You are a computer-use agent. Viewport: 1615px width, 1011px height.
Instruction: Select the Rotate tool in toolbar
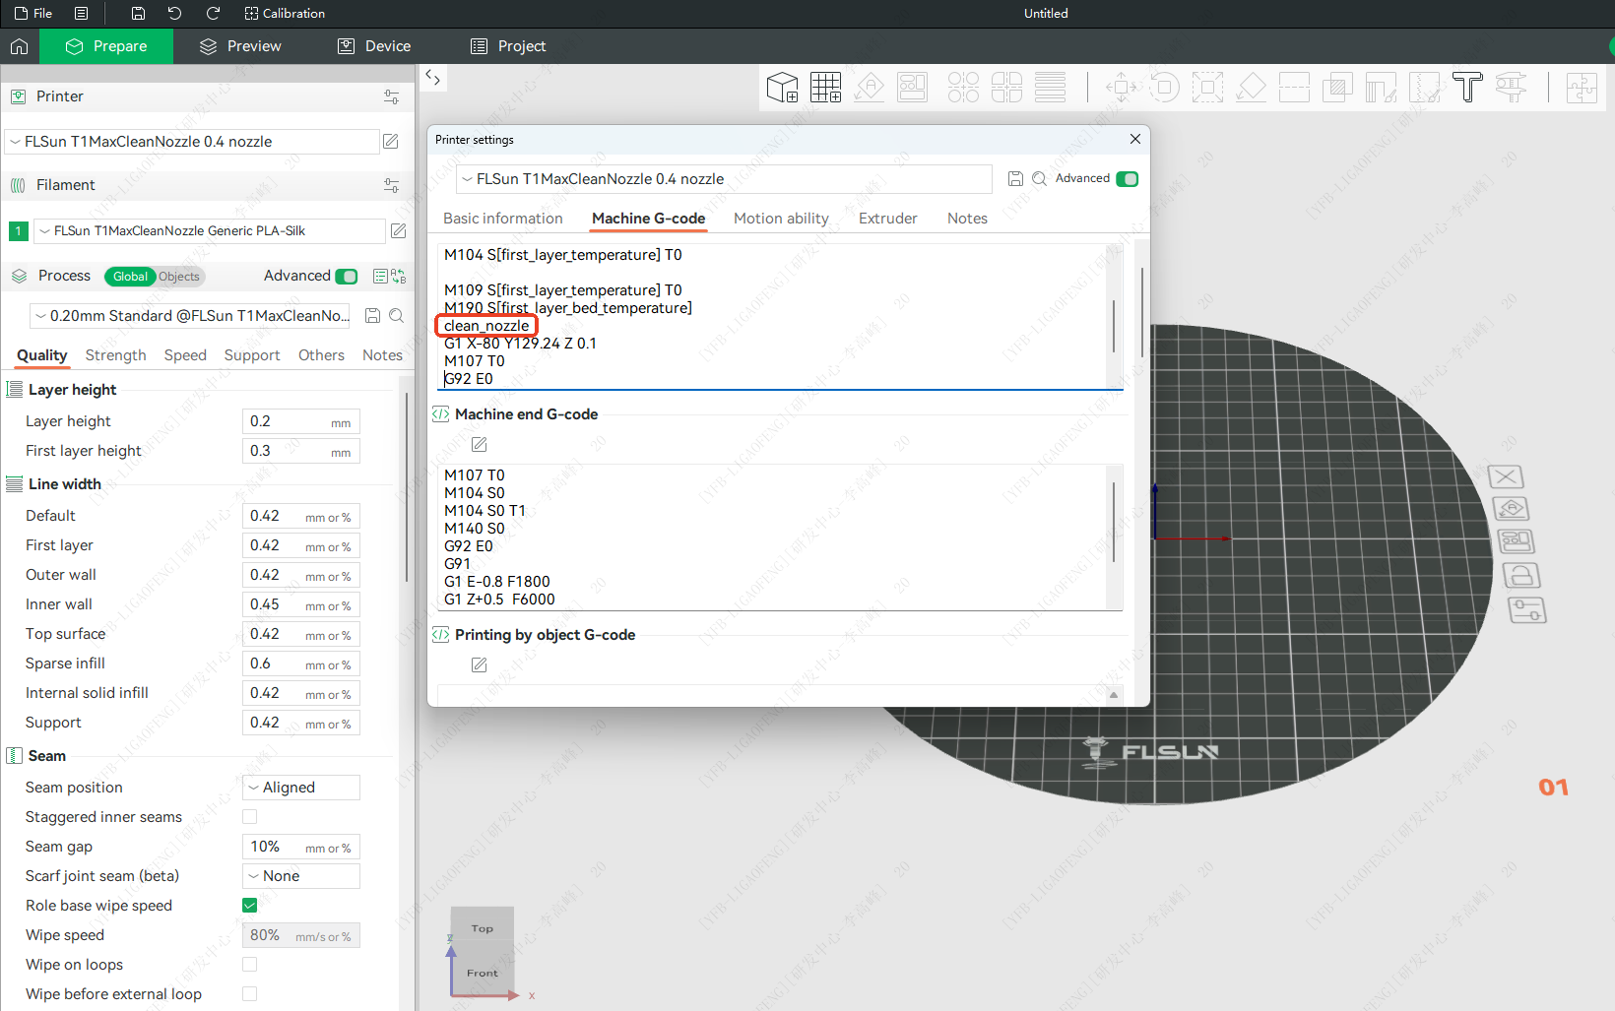(1164, 88)
